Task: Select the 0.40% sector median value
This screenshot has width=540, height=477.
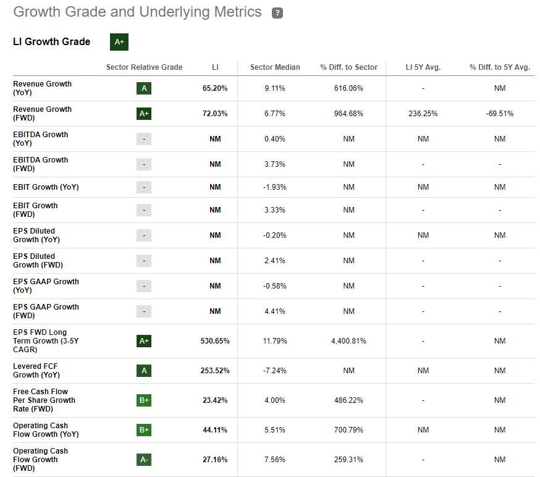Action: click(275, 139)
